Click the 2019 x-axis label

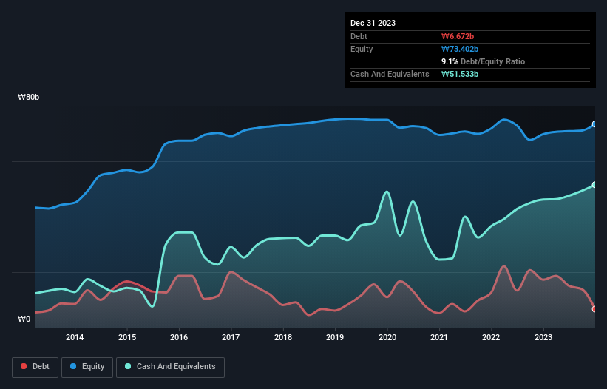coord(335,337)
